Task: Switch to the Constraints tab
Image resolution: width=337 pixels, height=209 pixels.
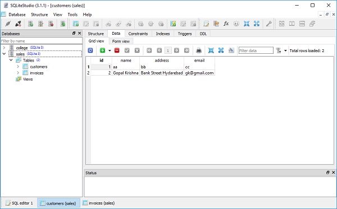Action: (x=138, y=34)
